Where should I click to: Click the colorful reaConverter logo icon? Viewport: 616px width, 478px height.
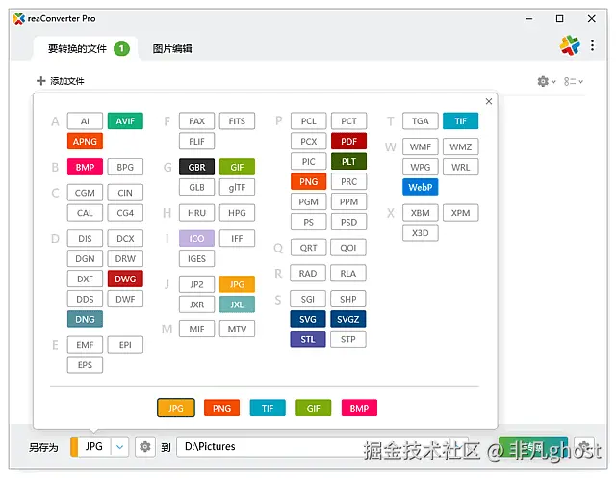click(570, 45)
